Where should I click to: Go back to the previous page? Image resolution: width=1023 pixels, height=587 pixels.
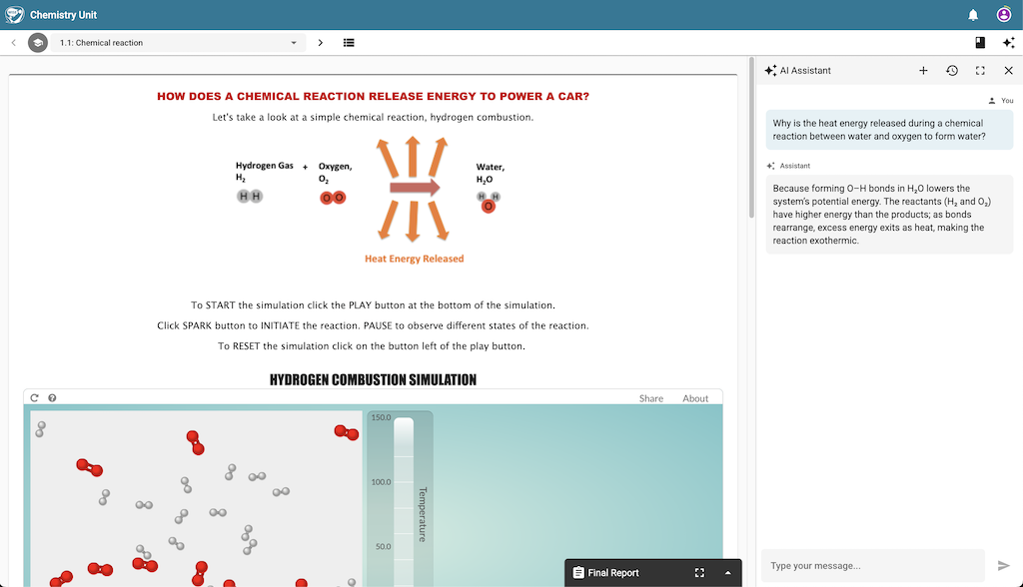[x=13, y=43]
